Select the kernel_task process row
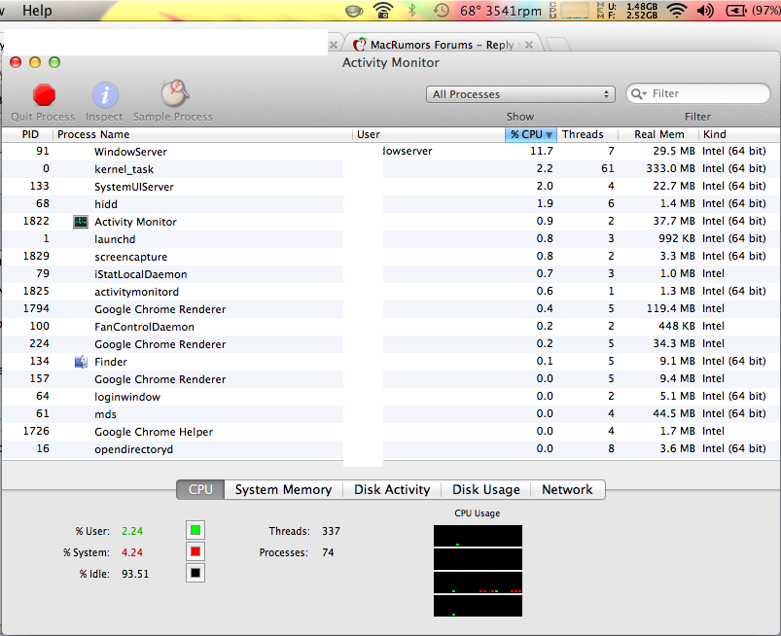The image size is (781, 636). (x=391, y=169)
